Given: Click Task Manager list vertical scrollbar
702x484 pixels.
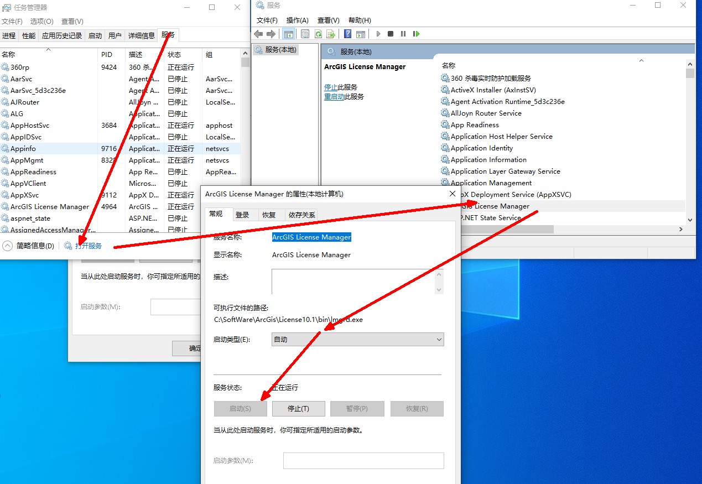Looking at the screenshot, I should (246, 140).
